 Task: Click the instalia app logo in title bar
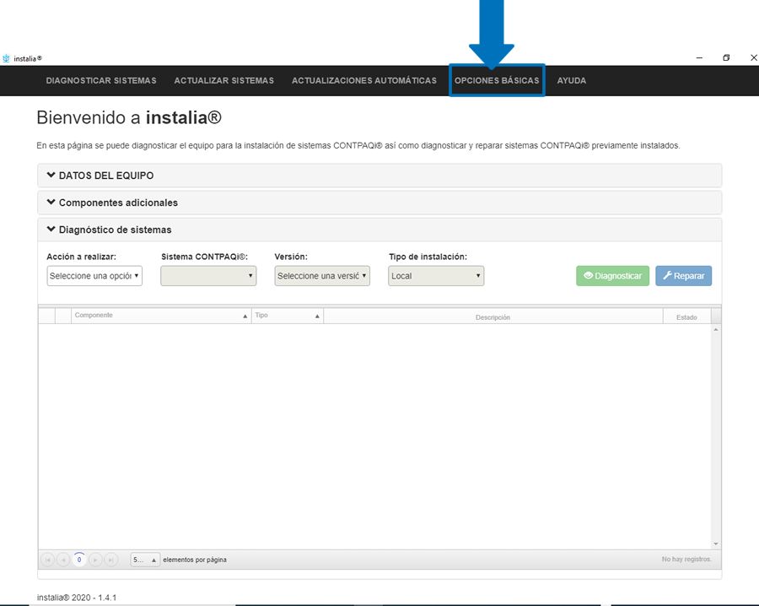(7, 58)
